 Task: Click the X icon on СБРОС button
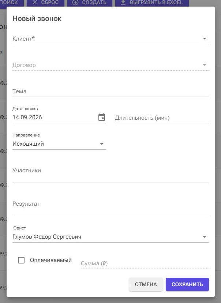tap(35, 3)
